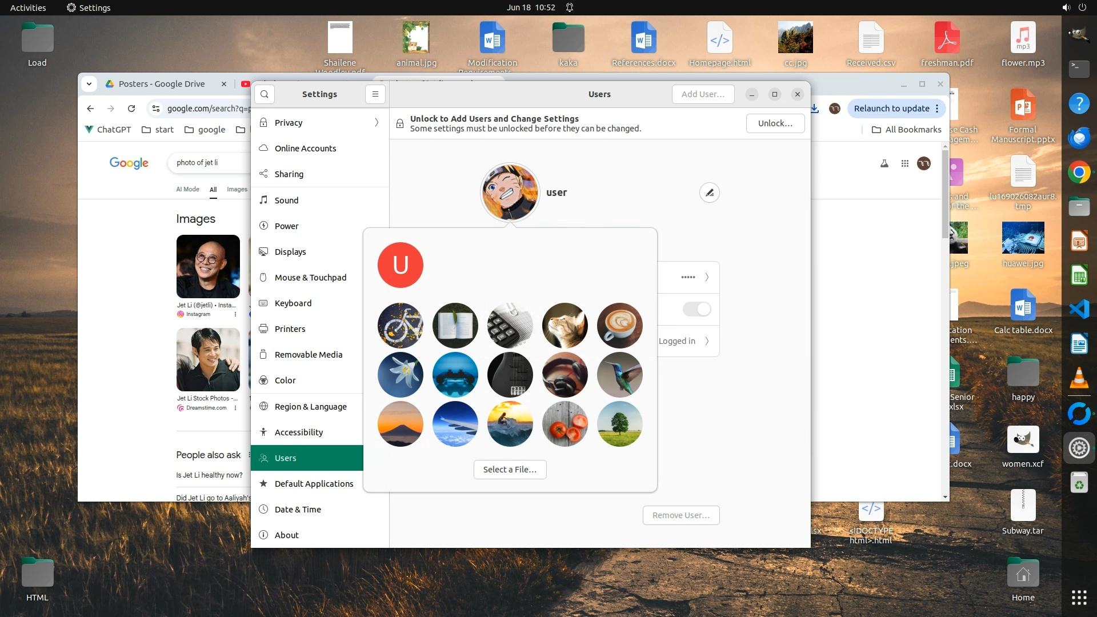Choose the bicycle avatar picture

click(400, 326)
